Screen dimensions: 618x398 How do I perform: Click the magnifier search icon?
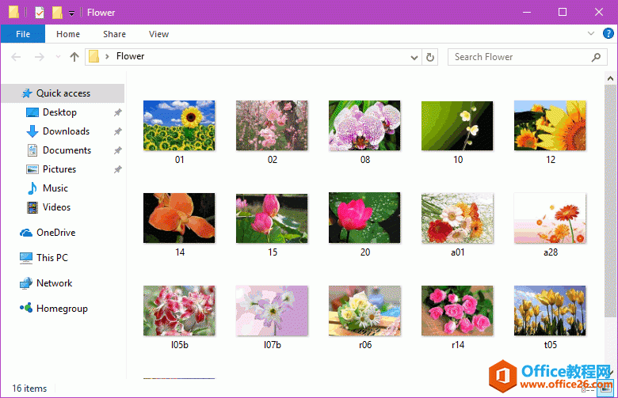tap(597, 57)
